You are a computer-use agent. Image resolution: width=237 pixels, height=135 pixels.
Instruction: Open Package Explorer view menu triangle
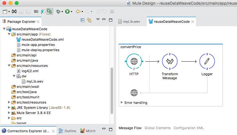tap(98, 19)
